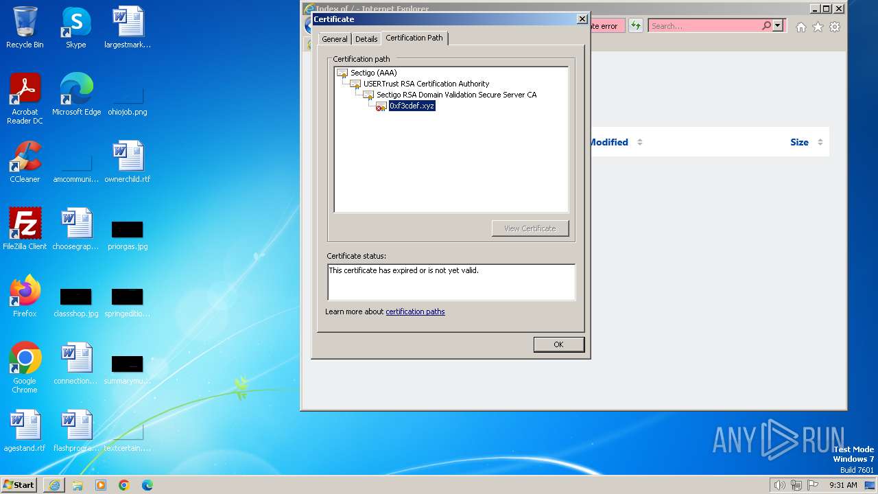Viewport: 878px width, 494px height.
Task: Expand the search provider dropdown arrow
Action: tap(778, 25)
